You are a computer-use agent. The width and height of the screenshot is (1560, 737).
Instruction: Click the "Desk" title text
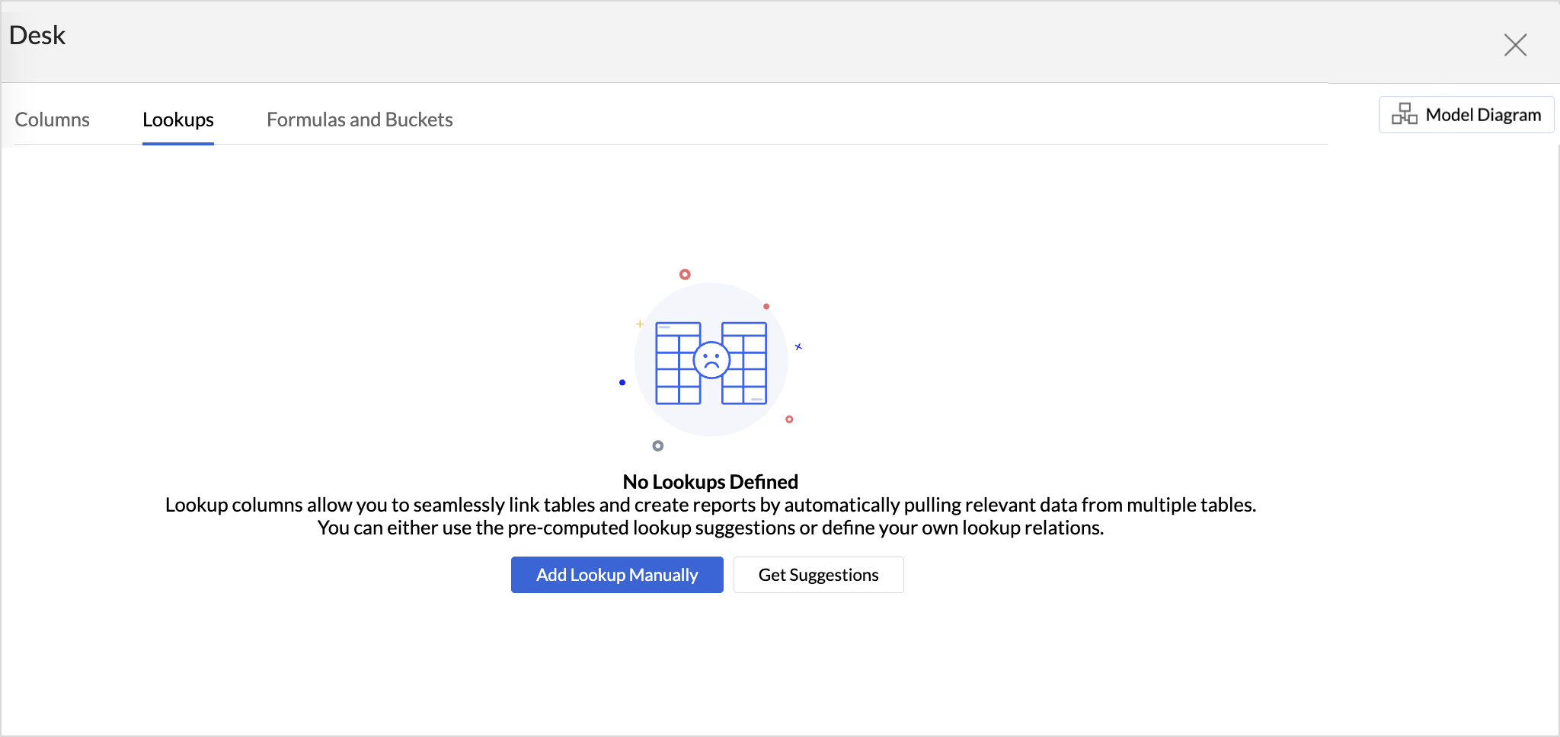click(x=37, y=36)
